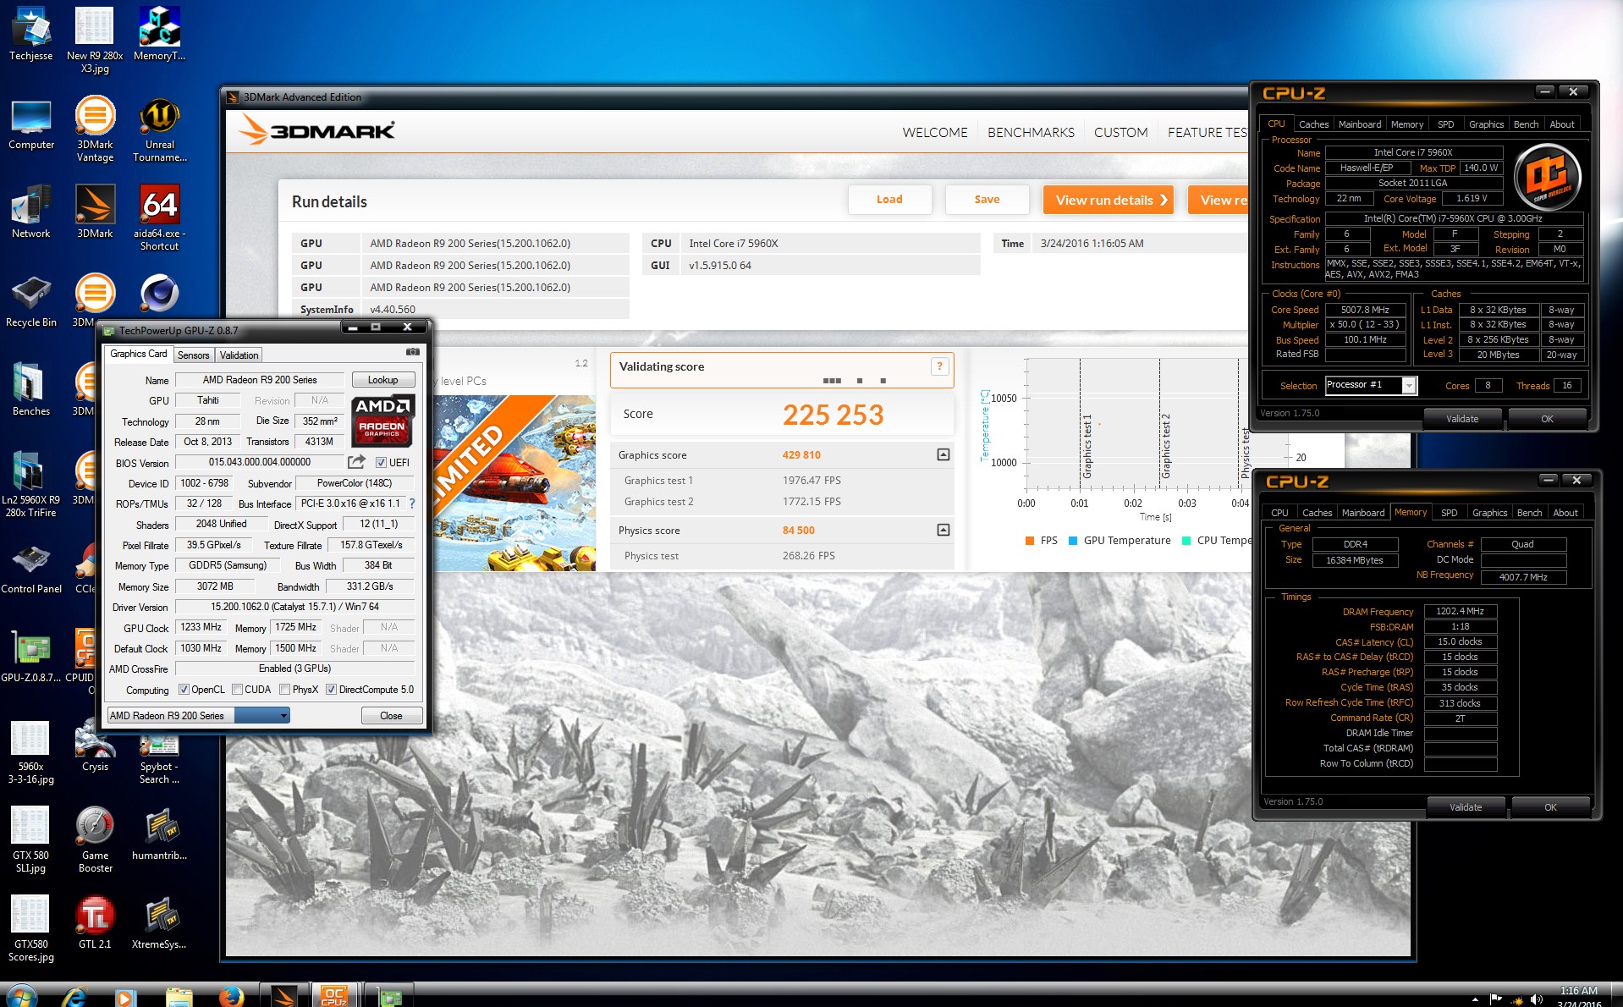Open the Network desktop icon

click(x=31, y=212)
